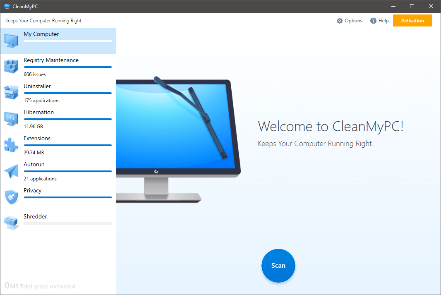Minimize the CleanMyPC window
Image resolution: width=441 pixels, height=295 pixels.
[x=393, y=6]
